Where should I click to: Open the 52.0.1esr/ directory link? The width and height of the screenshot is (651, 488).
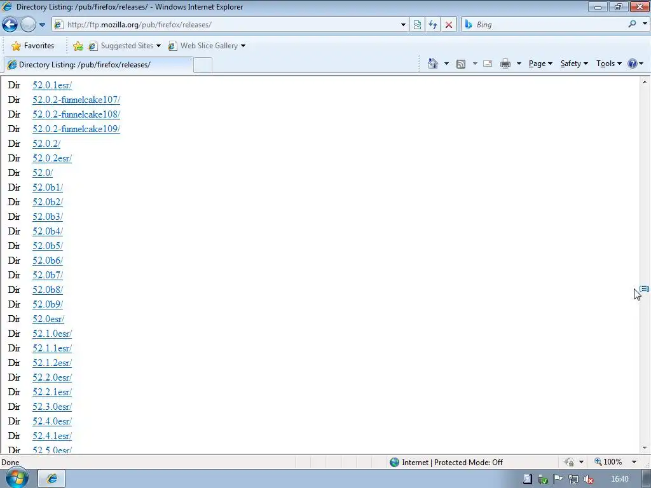[x=52, y=85]
